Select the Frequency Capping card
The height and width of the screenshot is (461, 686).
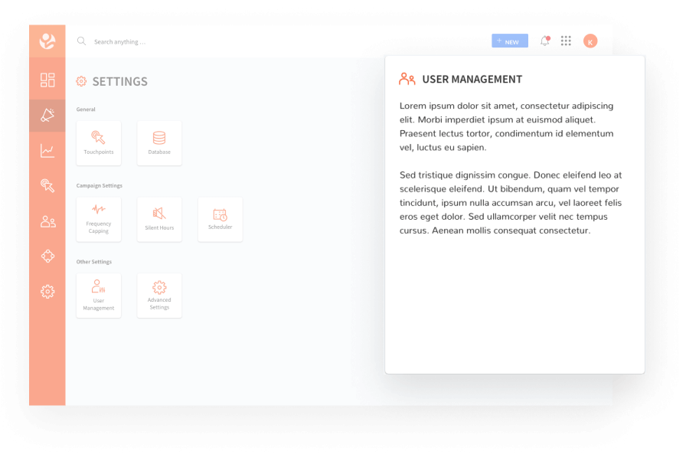click(x=99, y=219)
